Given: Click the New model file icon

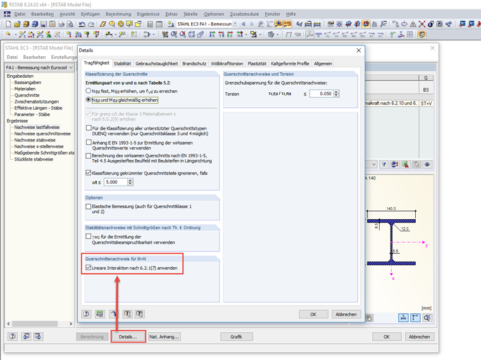Looking at the screenshot, I should pos(8,24).
